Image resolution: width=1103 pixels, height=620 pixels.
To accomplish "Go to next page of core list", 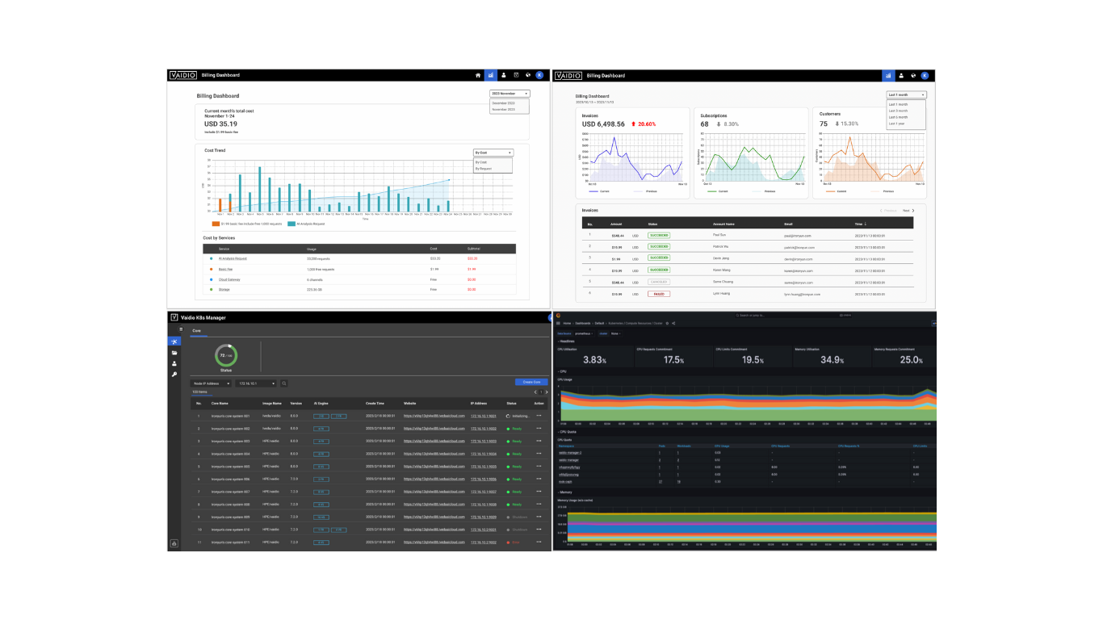I will [x=547, y=392].
